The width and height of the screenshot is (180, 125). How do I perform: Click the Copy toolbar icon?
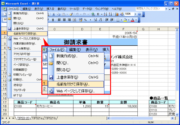(x=58, y=14)
